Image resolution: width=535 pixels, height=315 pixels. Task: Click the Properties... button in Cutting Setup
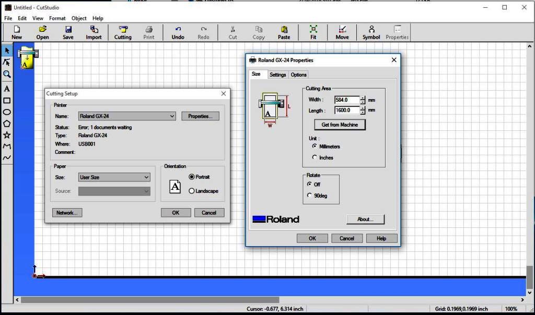point(200,116)
